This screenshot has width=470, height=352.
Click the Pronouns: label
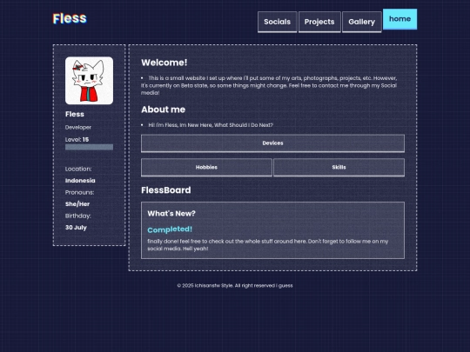(x=79, y=192)
